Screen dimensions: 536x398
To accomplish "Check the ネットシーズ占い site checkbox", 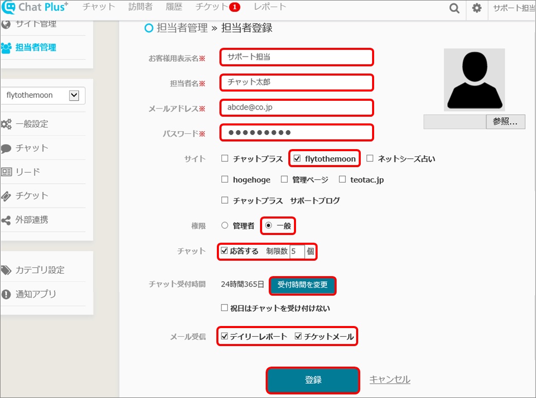I will (369, 158).
